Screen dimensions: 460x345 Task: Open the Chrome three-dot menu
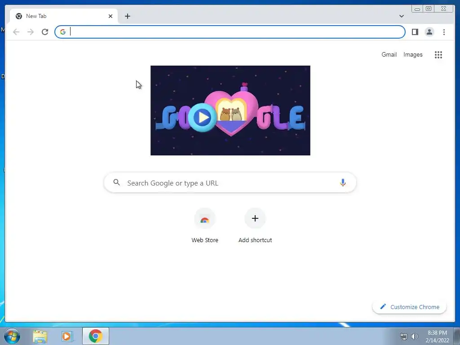pos(444,32)
